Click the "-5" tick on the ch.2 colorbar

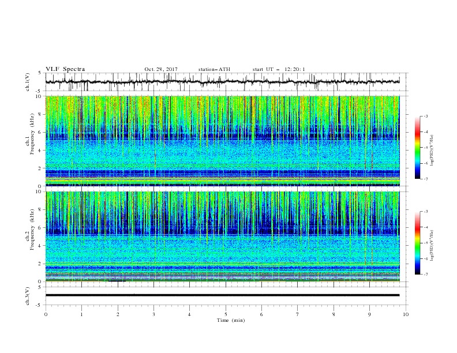coord(425,243)
